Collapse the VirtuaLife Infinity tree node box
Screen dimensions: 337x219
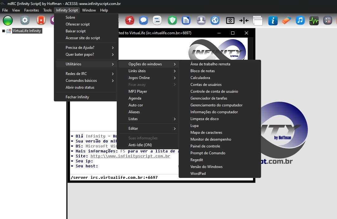(4, 31)
